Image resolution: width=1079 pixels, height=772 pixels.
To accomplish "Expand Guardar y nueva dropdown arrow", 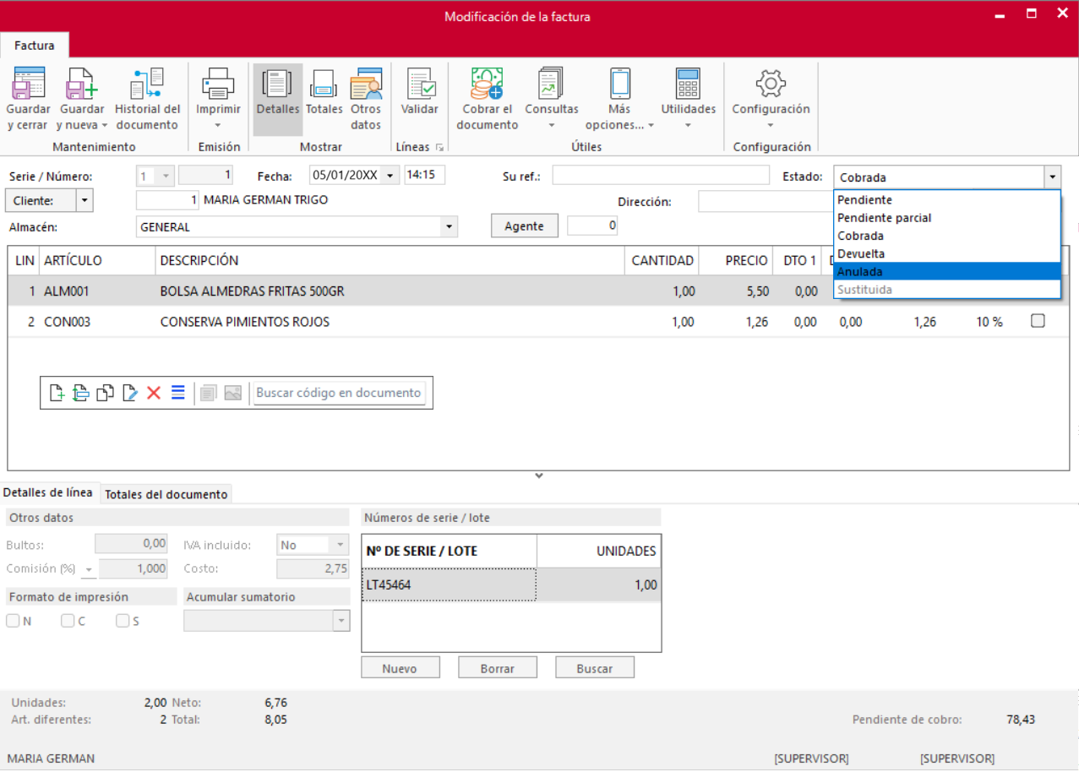I will tap(105, 126).
